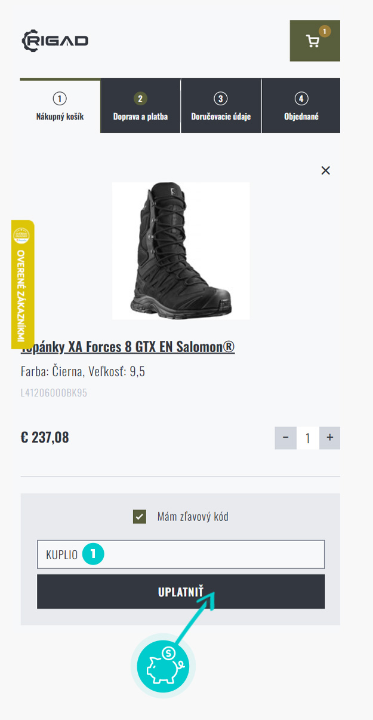
Task: Click the RIGAD logo
Action: tap(55, 41)
